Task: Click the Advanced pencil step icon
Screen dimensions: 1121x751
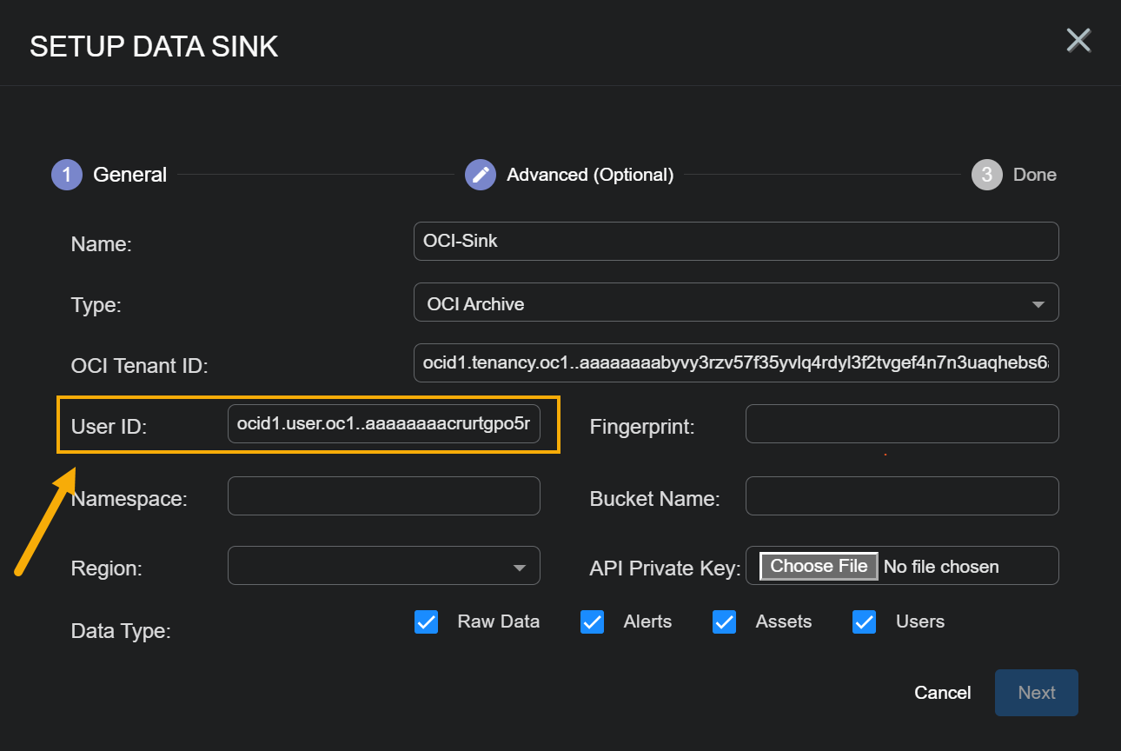Action: click(x=481, y=175)
